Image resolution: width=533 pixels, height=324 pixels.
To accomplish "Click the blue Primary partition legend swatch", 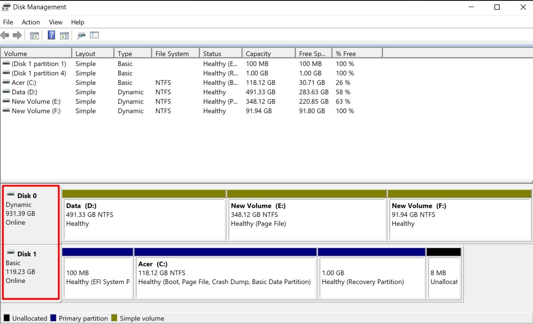I will pyautogui.click(x=53, y=318).
